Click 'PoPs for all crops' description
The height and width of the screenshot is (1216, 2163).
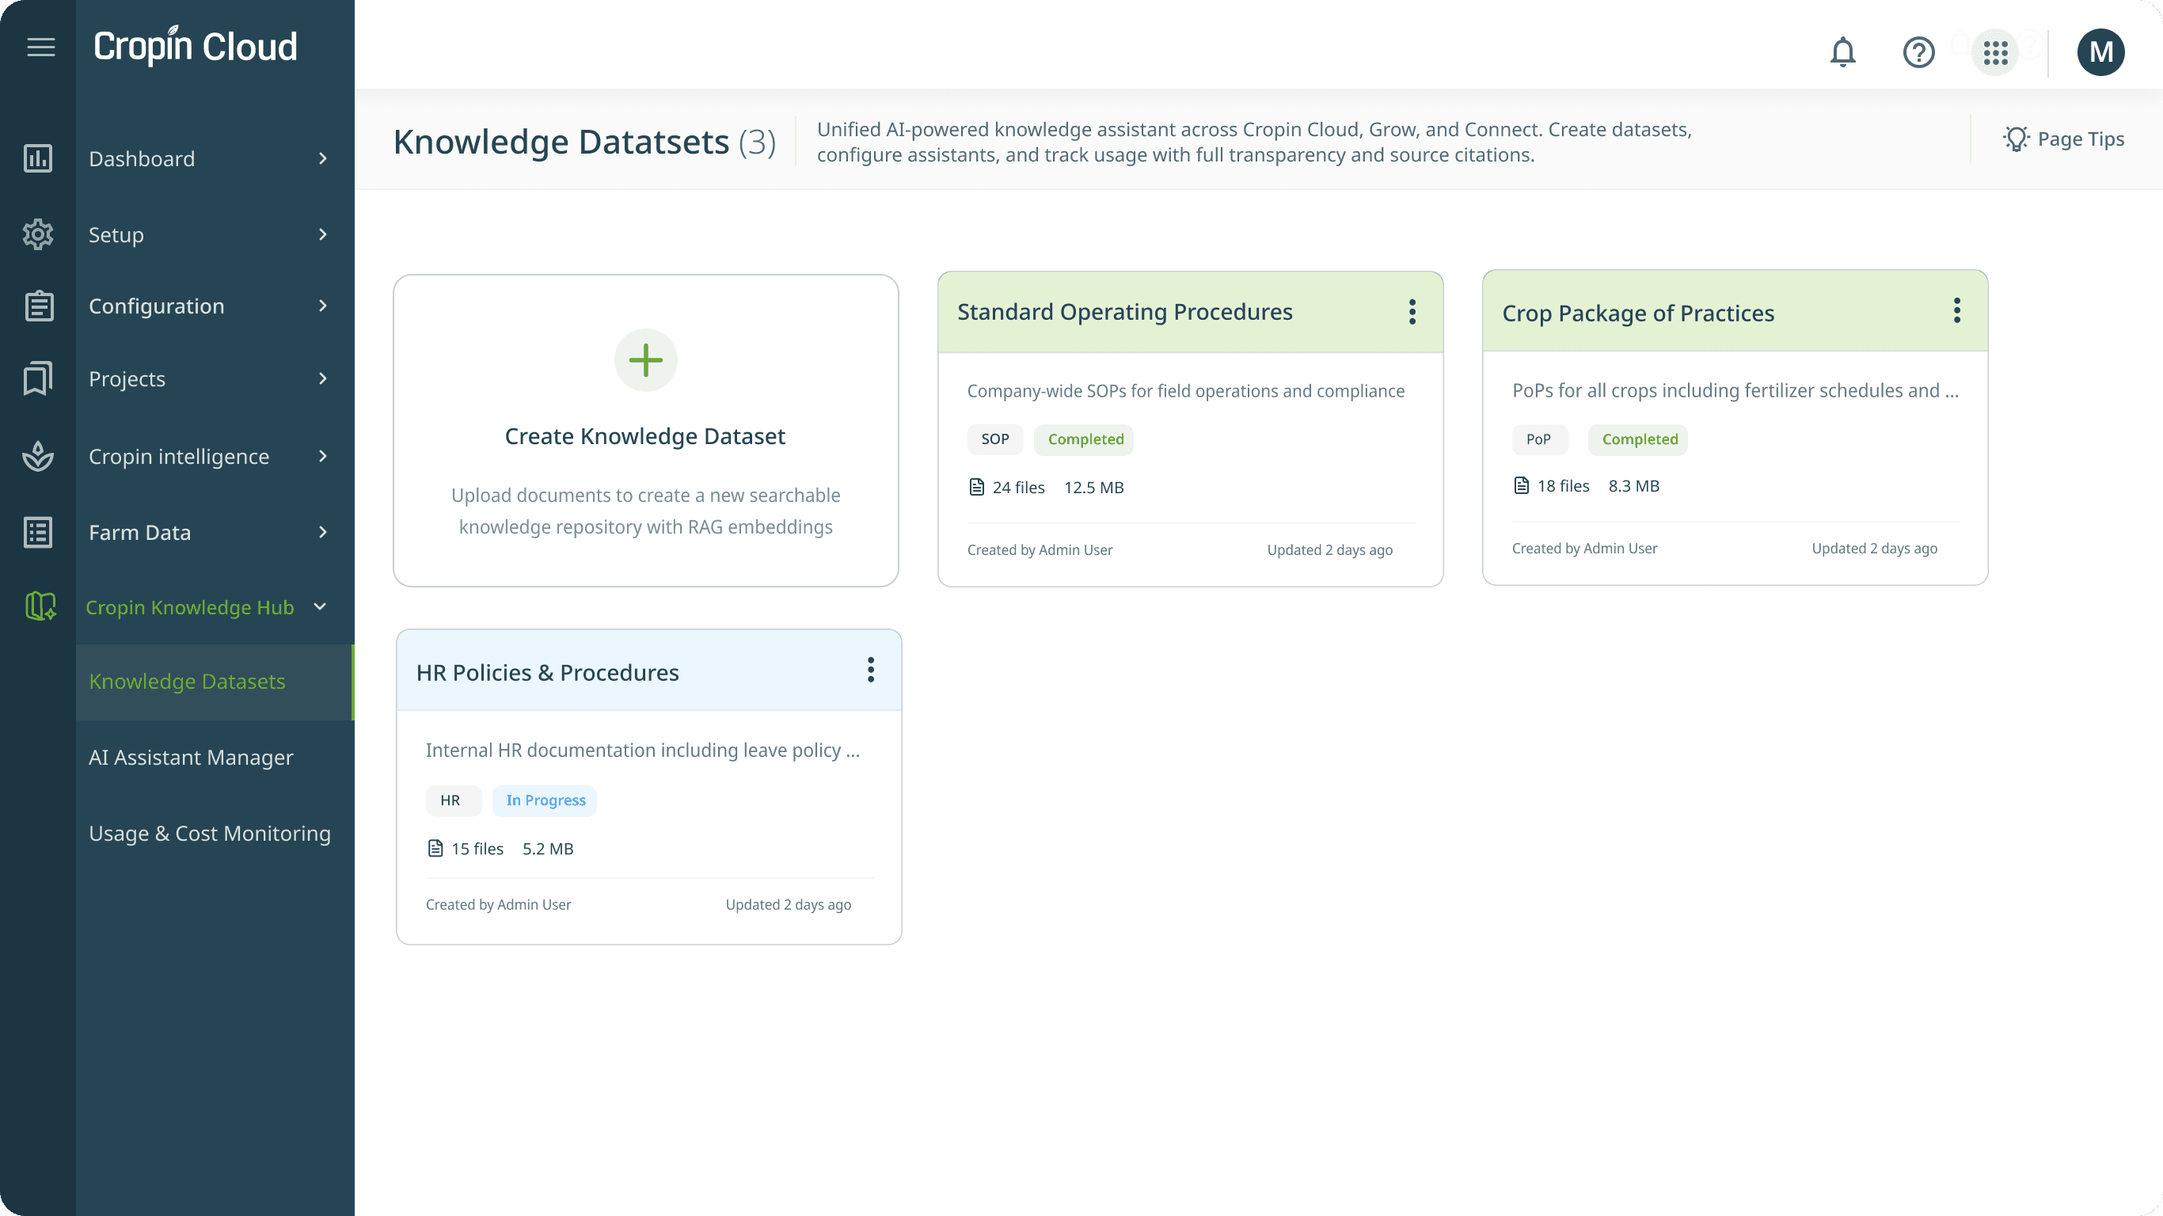coord(1735,390)
